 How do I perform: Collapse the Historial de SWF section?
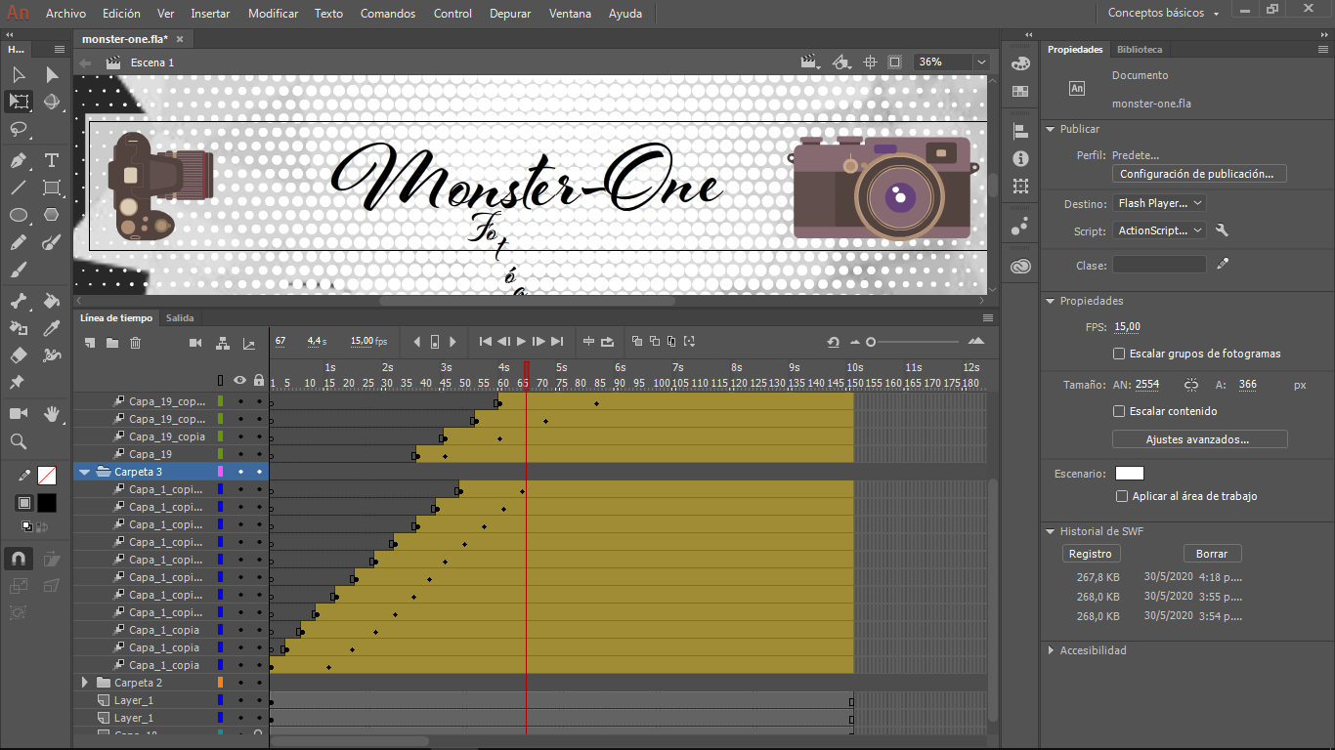pyautogui.click(x=1051, y=531)
